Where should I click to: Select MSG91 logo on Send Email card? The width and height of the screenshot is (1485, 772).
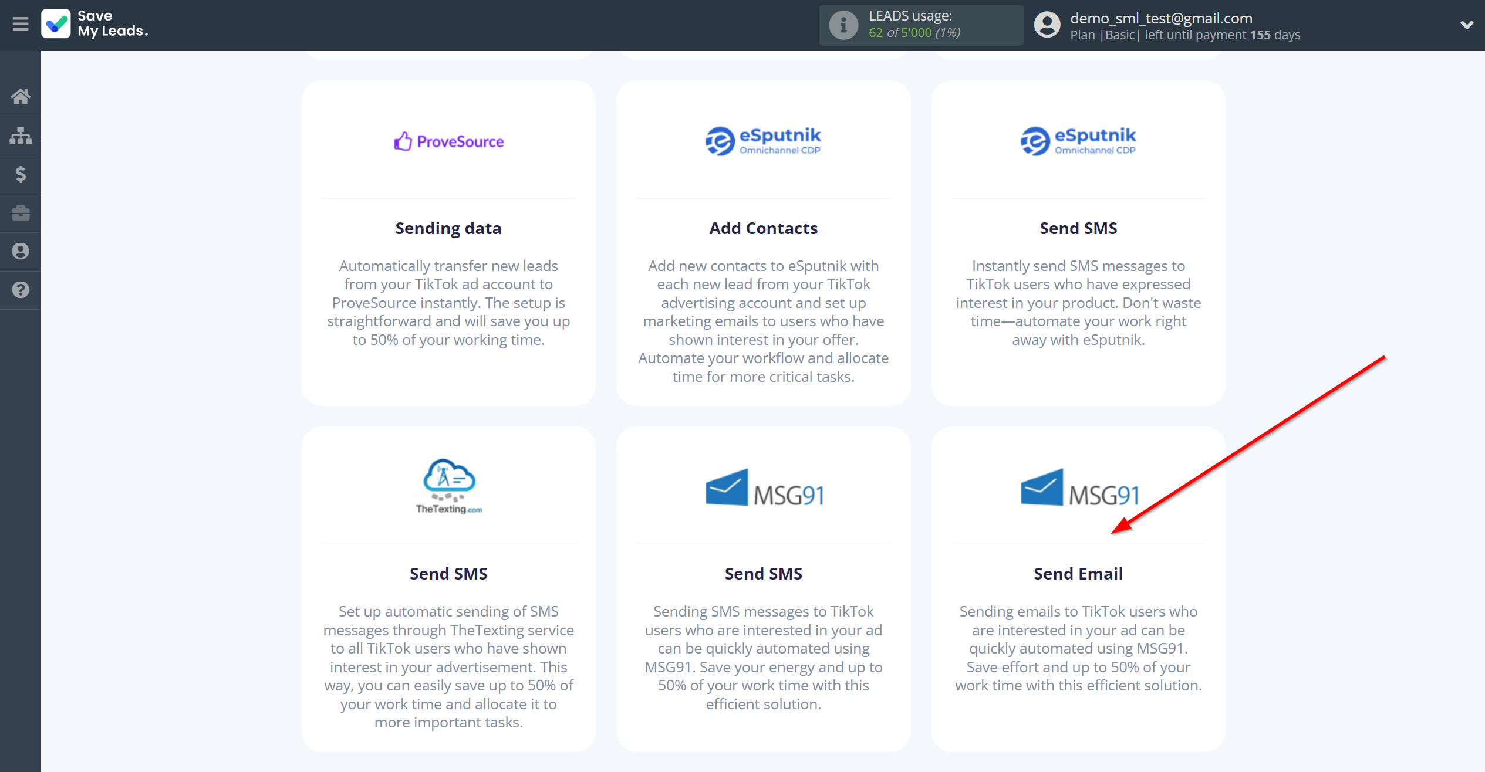click(1079, 487)
